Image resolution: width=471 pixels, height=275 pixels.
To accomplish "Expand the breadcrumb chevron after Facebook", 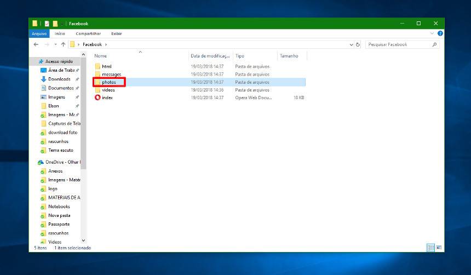I will click(106, 44).
